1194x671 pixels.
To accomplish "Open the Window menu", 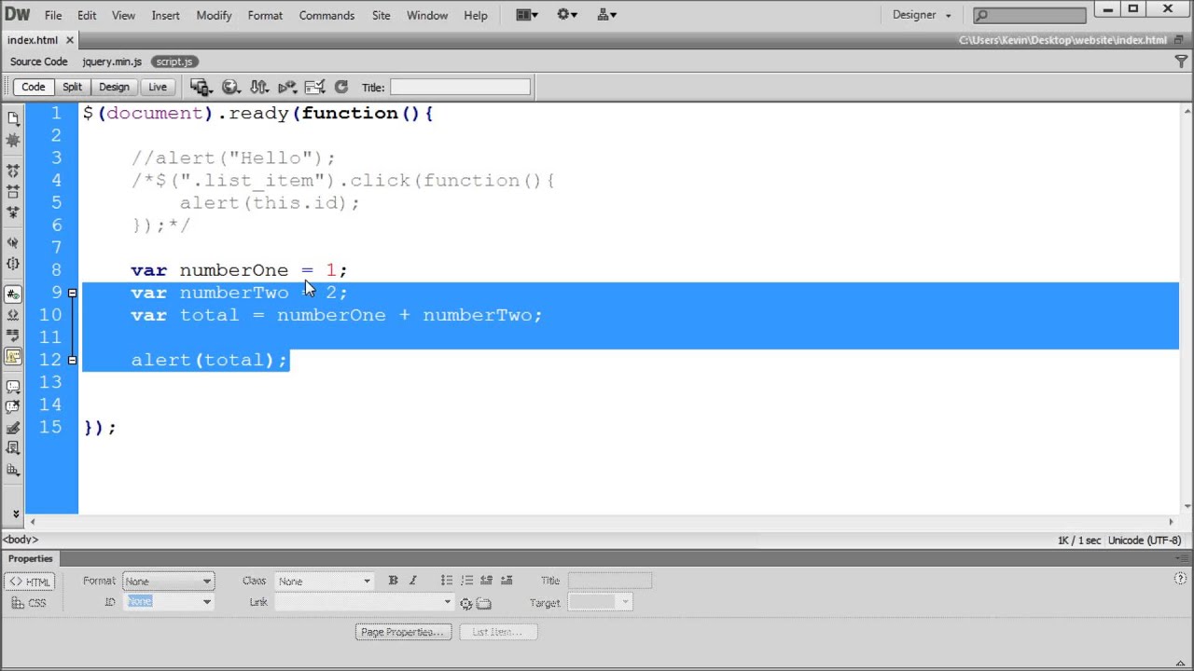I will point(427,15).
